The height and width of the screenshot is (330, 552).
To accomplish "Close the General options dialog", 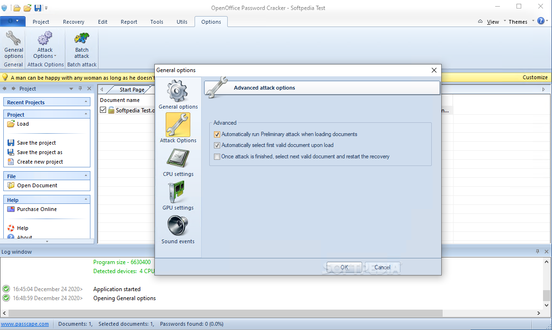I will [x=434, y=70].
